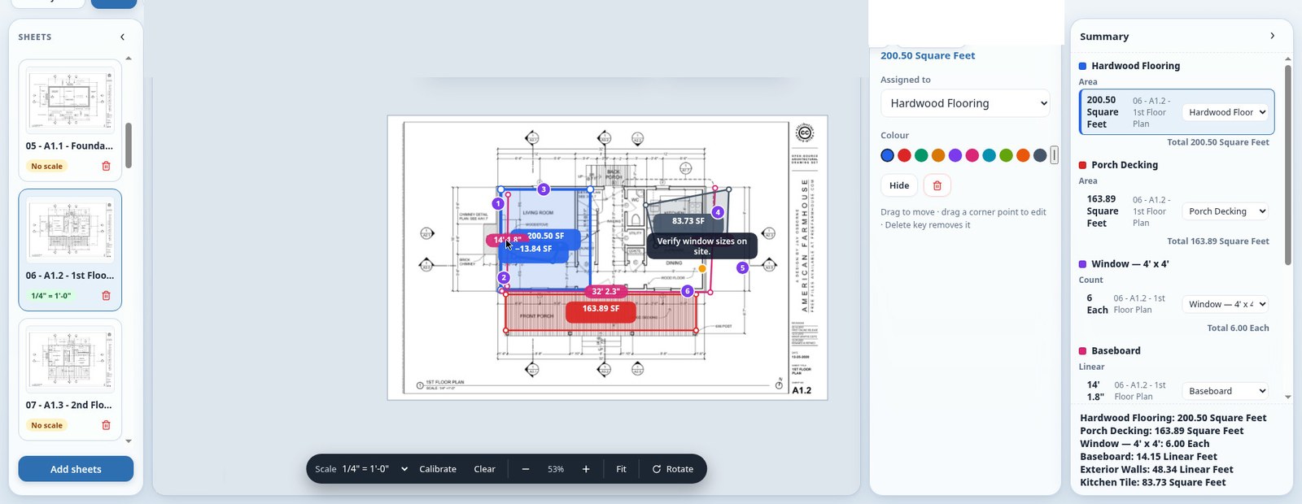The width and height of the screenshot is (1302, 504).
Task: Delete the 05 - A1.1 Foundation sheet
Action: [106, 166]
